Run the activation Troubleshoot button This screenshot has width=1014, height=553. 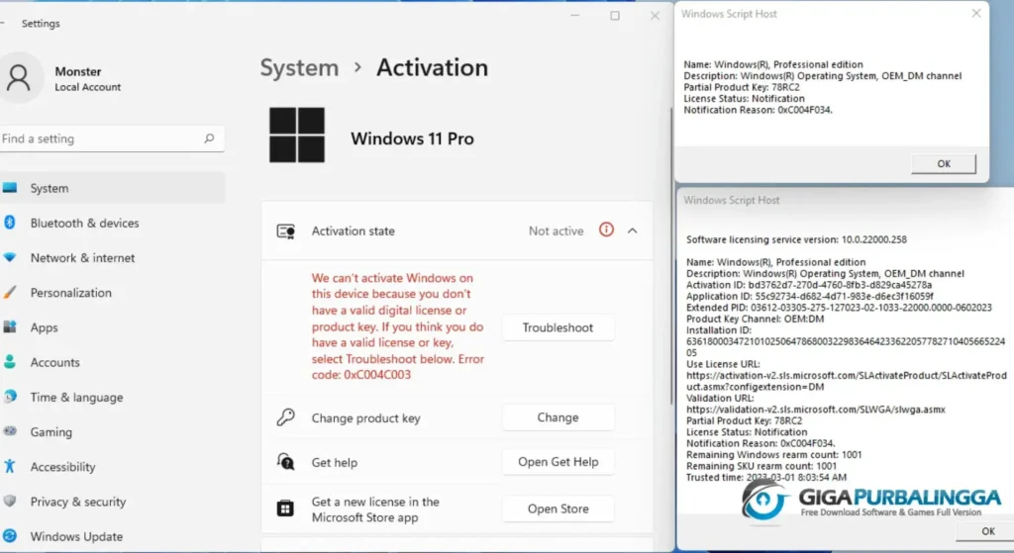[x=558, y=327]
